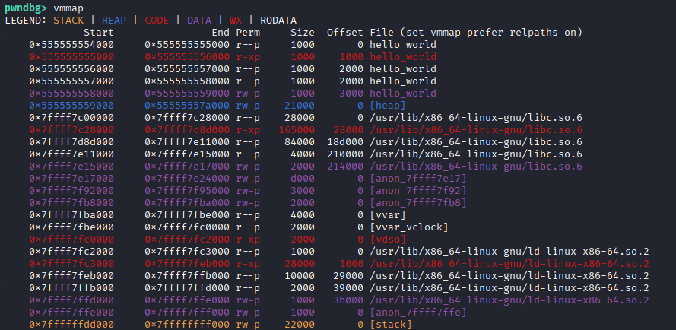Click heap start address 0x555555559000

(71, 105)
